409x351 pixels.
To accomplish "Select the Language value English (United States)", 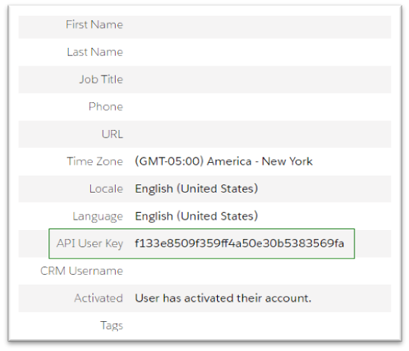I will click(x=196, y=216).
